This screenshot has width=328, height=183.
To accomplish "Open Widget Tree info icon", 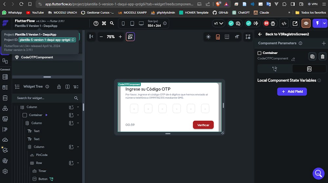I will (x=48, y=87).
